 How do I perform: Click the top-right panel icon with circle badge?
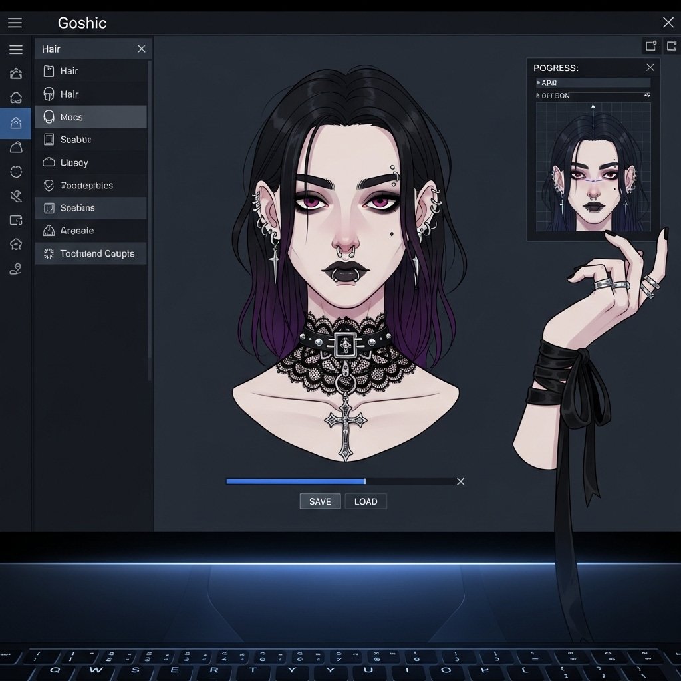click(651, 45)
